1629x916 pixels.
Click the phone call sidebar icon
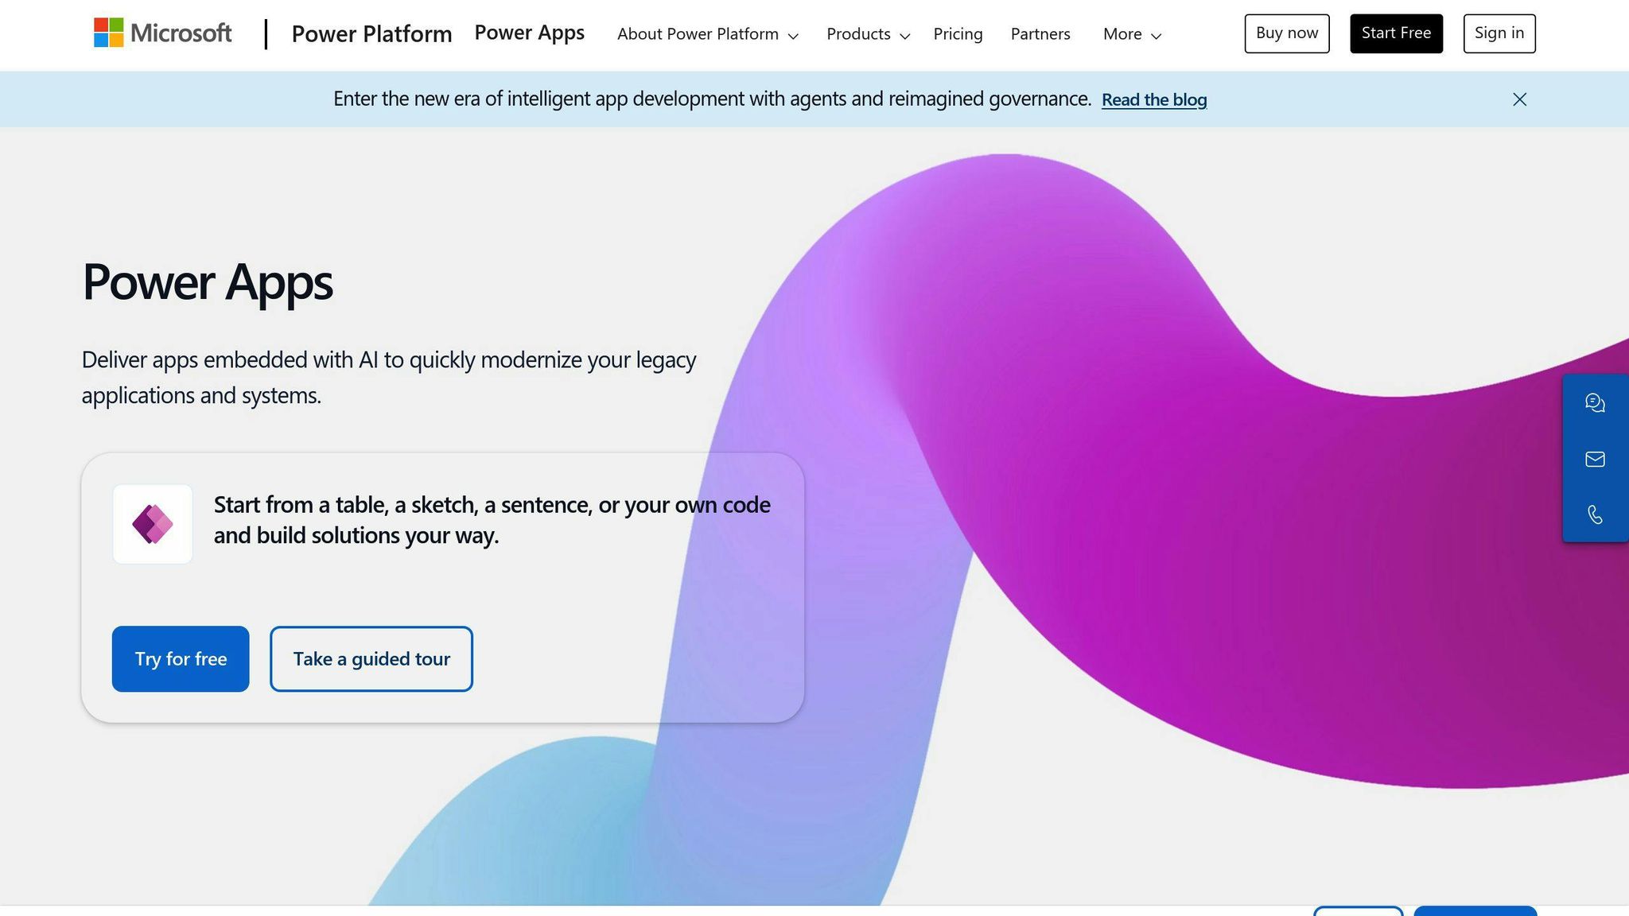coord(1595,514)
